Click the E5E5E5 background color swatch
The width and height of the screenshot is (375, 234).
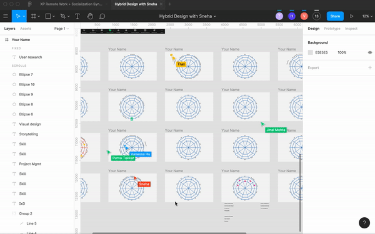coord(310,52)
